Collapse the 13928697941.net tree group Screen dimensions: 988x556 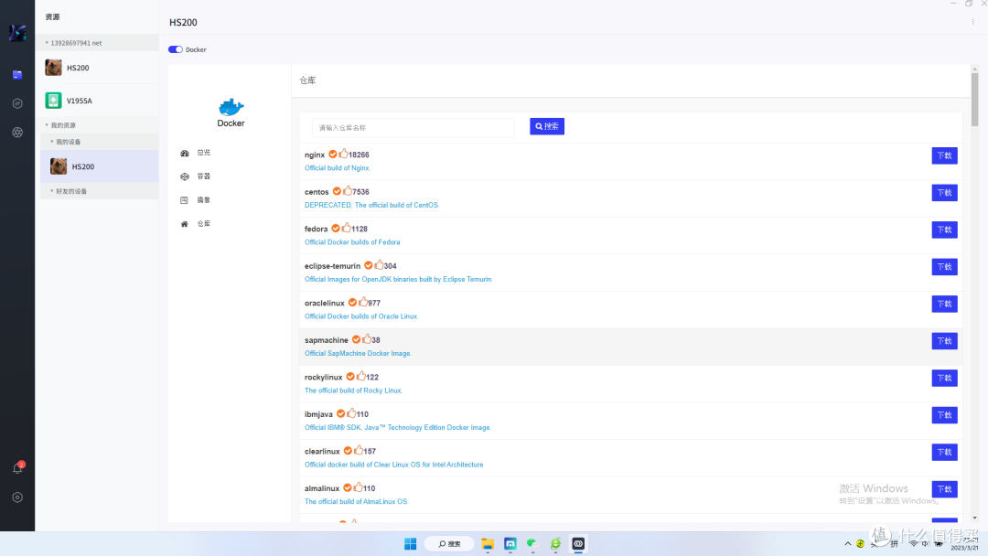coord(47,43)
